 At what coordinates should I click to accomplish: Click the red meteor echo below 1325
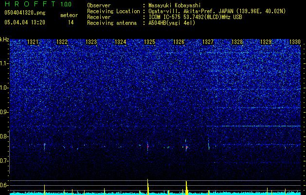pos(148,146)
